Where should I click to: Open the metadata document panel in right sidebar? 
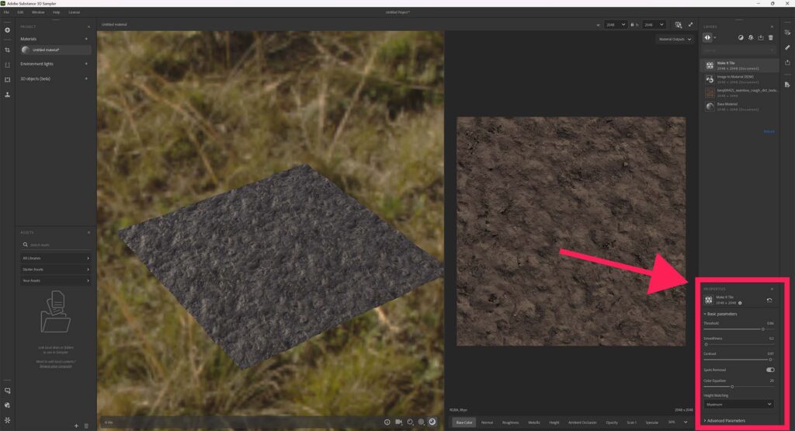(787, 85)
